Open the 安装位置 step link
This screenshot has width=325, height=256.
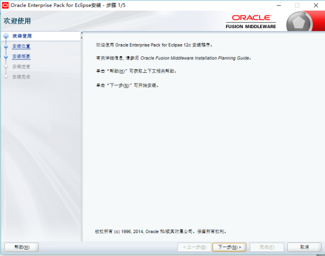click(21, 46)
